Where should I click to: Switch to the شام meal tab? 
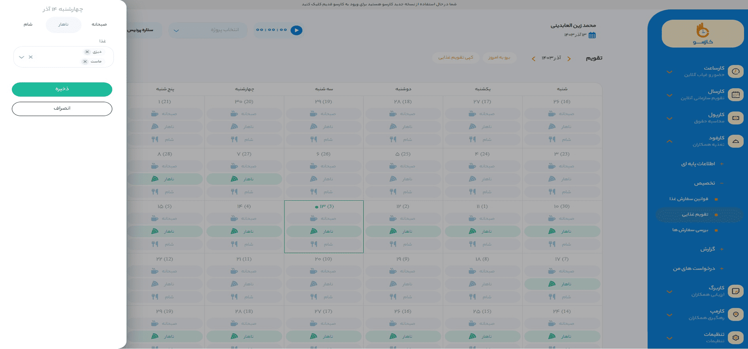[28, 24]
